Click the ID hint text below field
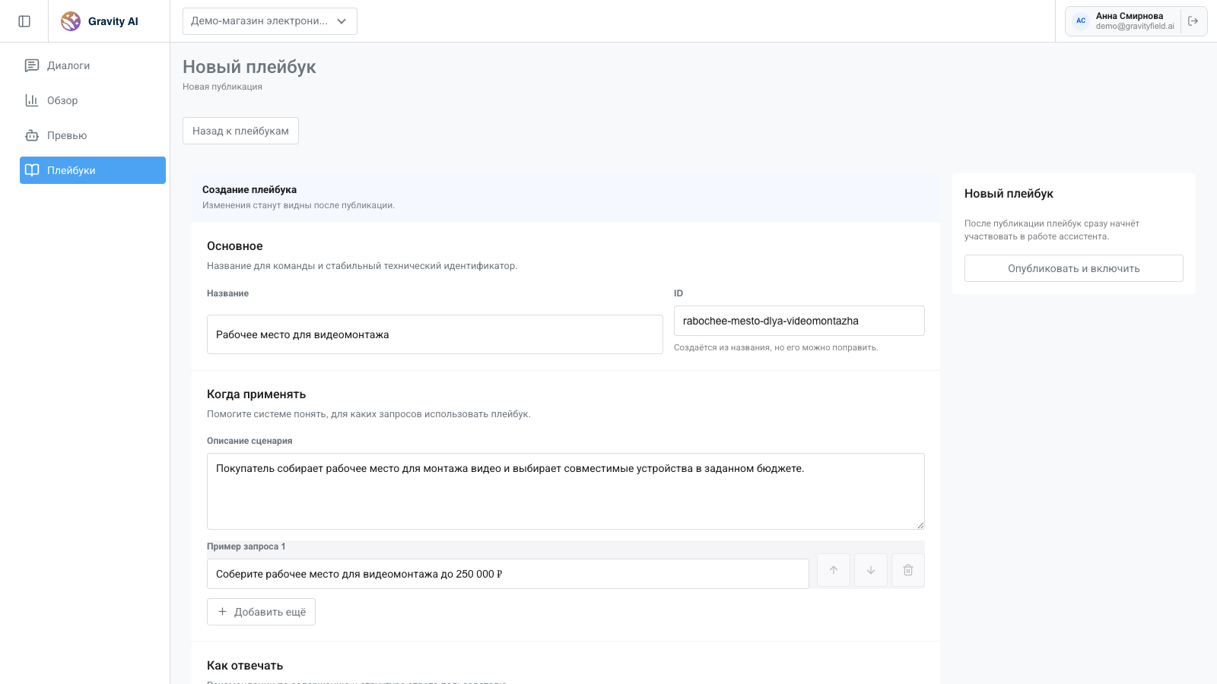1217x684 pixels. (x=776, y=347)
